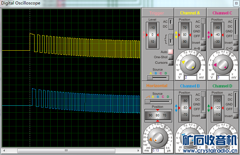Click the Channel A Position thumbwheel
The image size is (240, 155).
[x=185, y=35]
